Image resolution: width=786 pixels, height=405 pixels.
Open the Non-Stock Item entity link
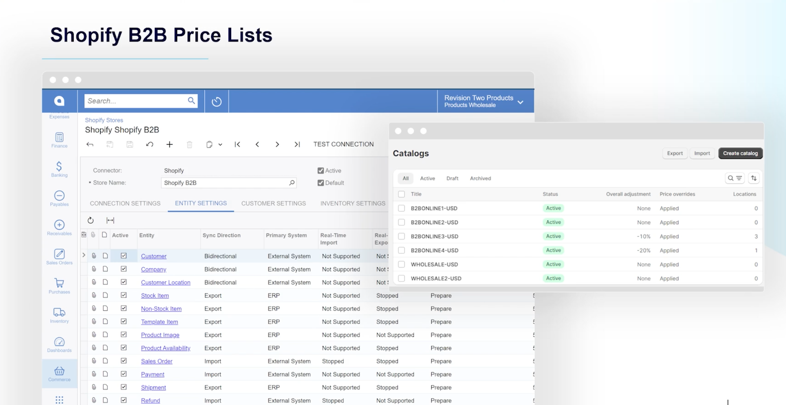(161, 309)
